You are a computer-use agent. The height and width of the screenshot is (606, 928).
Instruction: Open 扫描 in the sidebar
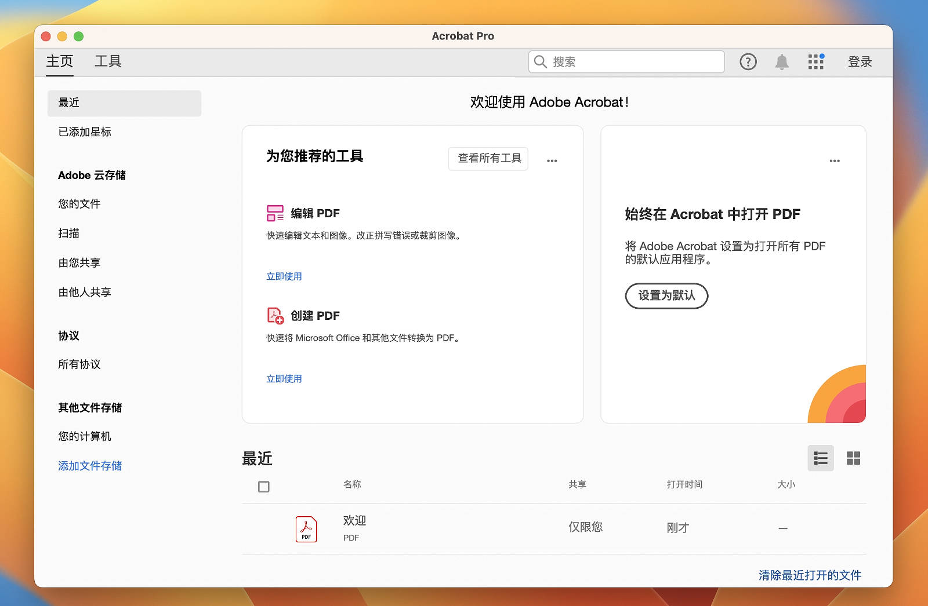click(x=69, y=233)
